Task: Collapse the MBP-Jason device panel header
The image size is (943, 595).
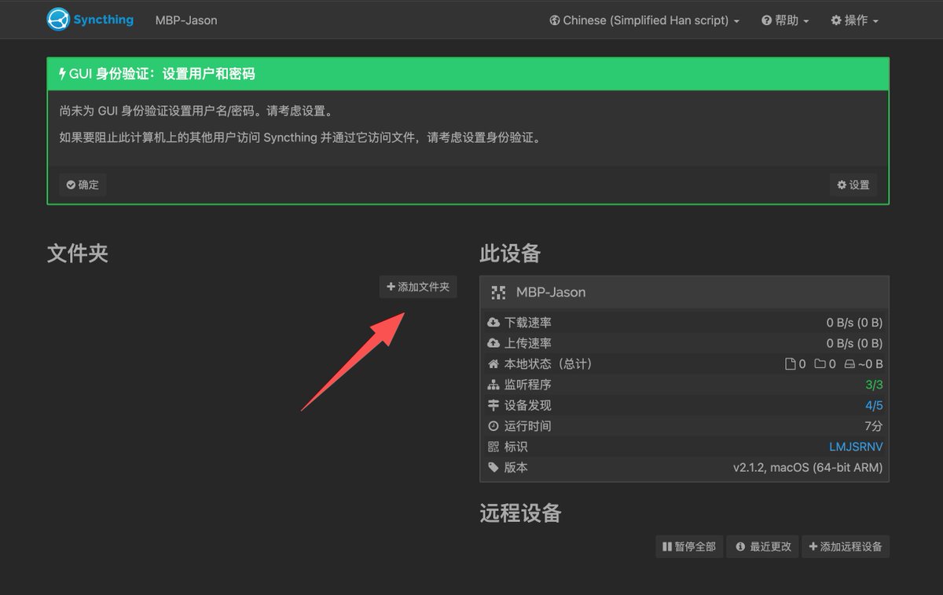Action: [x=684, y=292]
